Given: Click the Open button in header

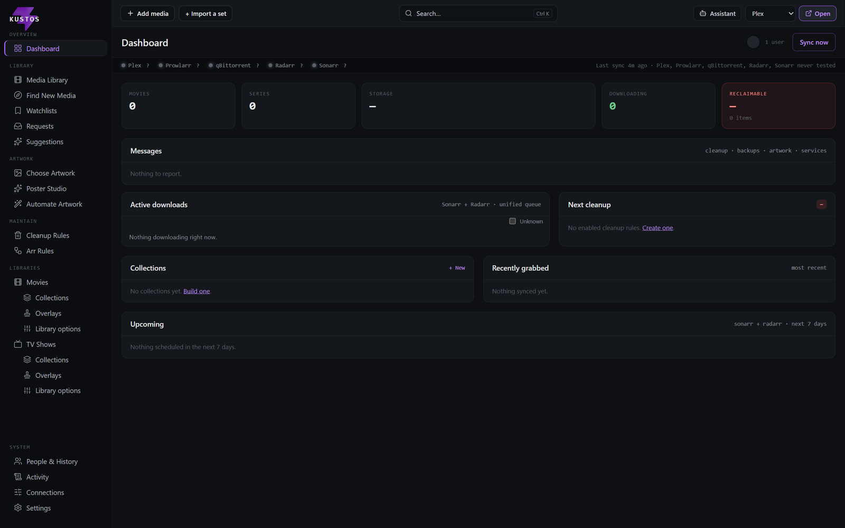Looking at the screenshot, I should (818, 14).
